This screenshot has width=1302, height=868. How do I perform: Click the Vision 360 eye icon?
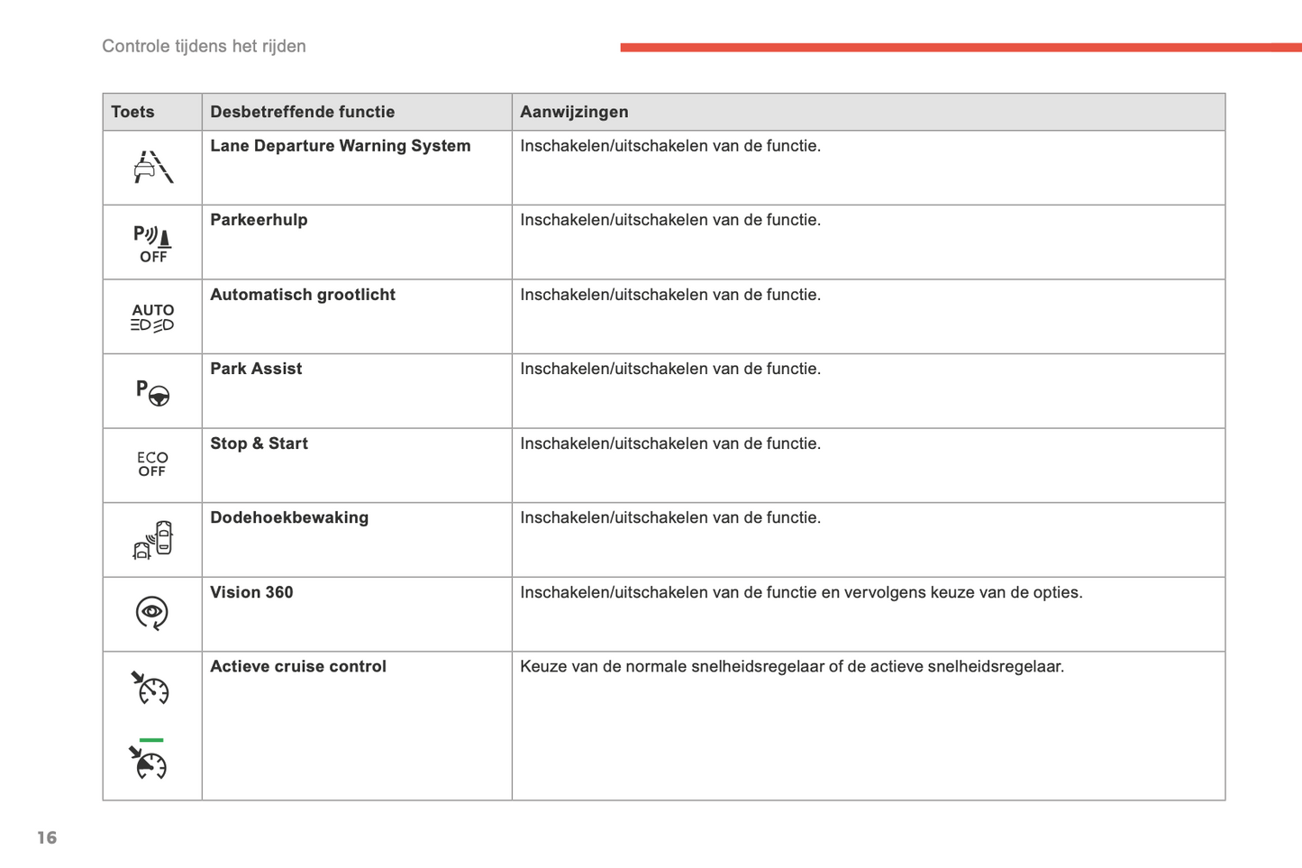[x=152, y=613]
